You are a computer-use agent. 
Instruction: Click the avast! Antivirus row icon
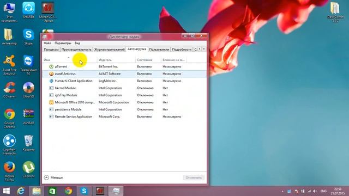51,73
